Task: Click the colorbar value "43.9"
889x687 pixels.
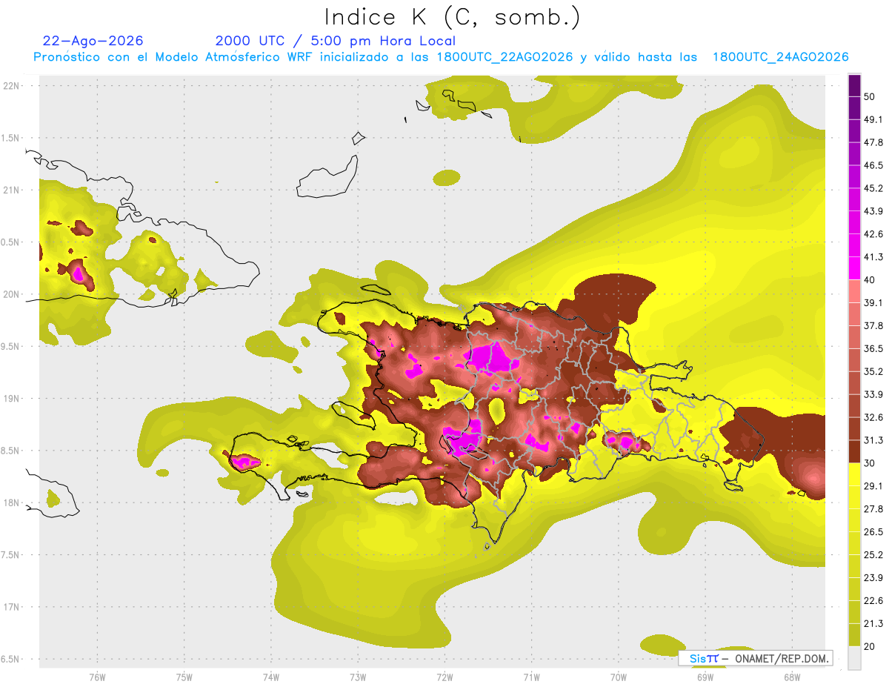Action: click(x=873, y=211)
